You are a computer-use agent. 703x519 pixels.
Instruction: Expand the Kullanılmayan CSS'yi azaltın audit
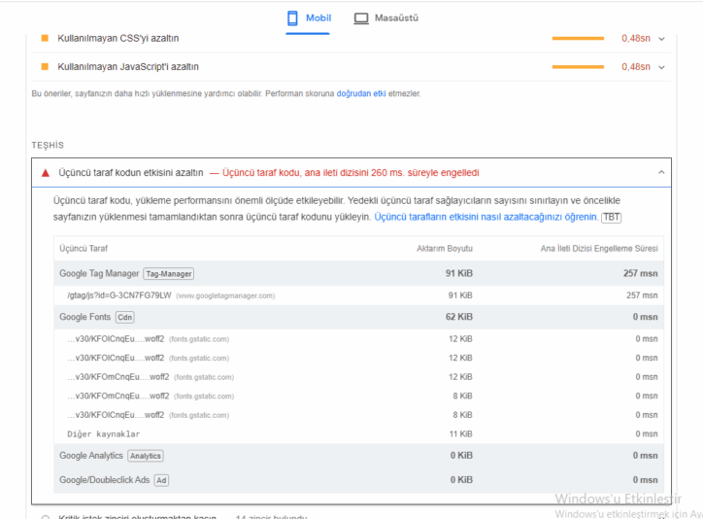pos(661,39)
